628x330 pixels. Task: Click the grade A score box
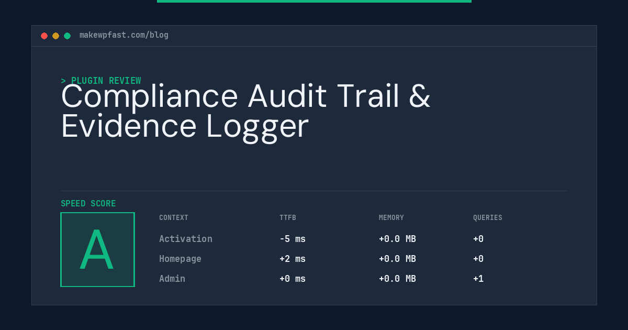97,249
